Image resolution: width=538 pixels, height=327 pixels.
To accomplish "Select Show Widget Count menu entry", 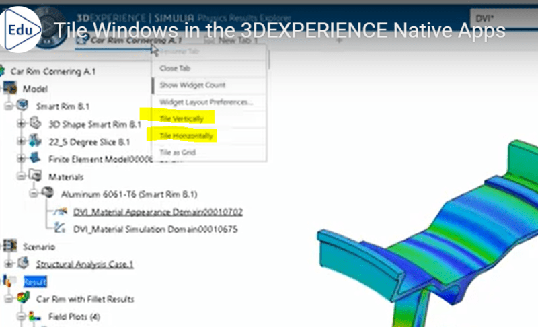I will click(209, 85).
